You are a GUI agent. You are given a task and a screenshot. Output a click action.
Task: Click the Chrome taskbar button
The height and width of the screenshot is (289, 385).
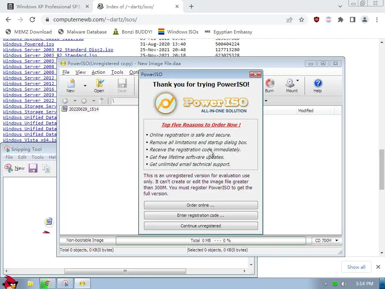tap(48, 284)
